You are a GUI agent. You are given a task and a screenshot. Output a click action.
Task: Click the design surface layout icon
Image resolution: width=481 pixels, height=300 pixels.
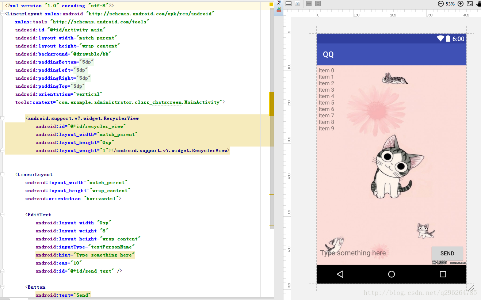tap(289, 4)
